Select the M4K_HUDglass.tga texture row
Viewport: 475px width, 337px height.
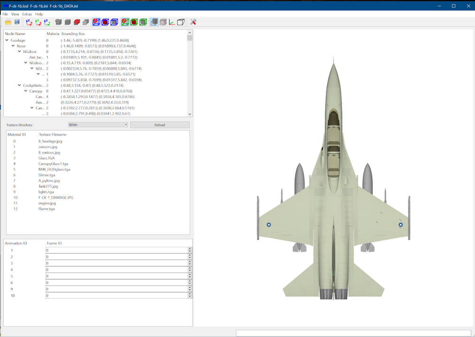98,170
